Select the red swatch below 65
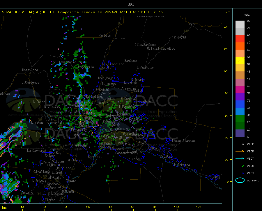 [x=240, y=39]
